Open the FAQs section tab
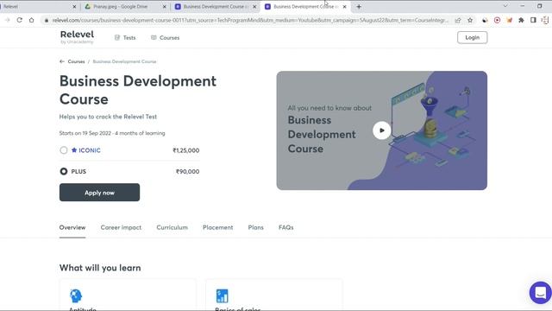Screen dimensions: 552x311 285,227
